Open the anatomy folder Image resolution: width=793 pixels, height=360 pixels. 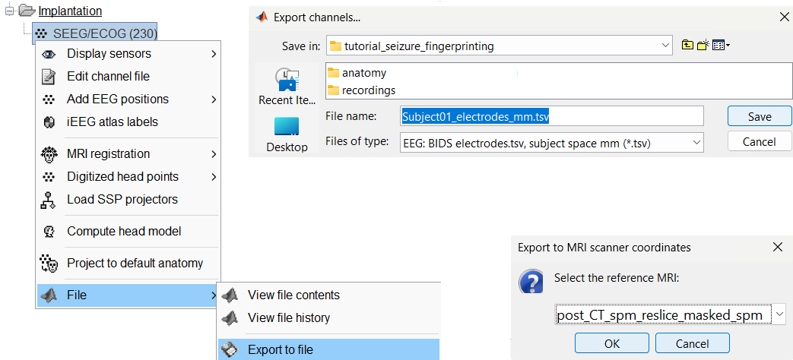point(363,73)
